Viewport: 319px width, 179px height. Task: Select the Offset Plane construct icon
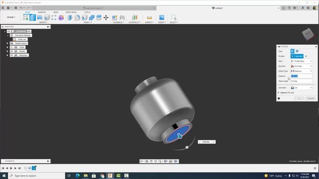(x=135, y=18)
